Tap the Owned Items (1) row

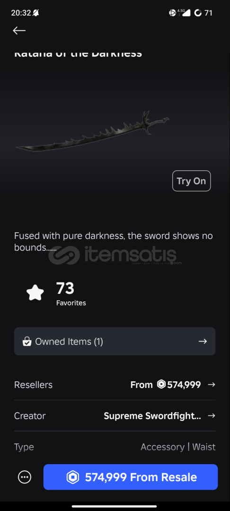point(115,341)
